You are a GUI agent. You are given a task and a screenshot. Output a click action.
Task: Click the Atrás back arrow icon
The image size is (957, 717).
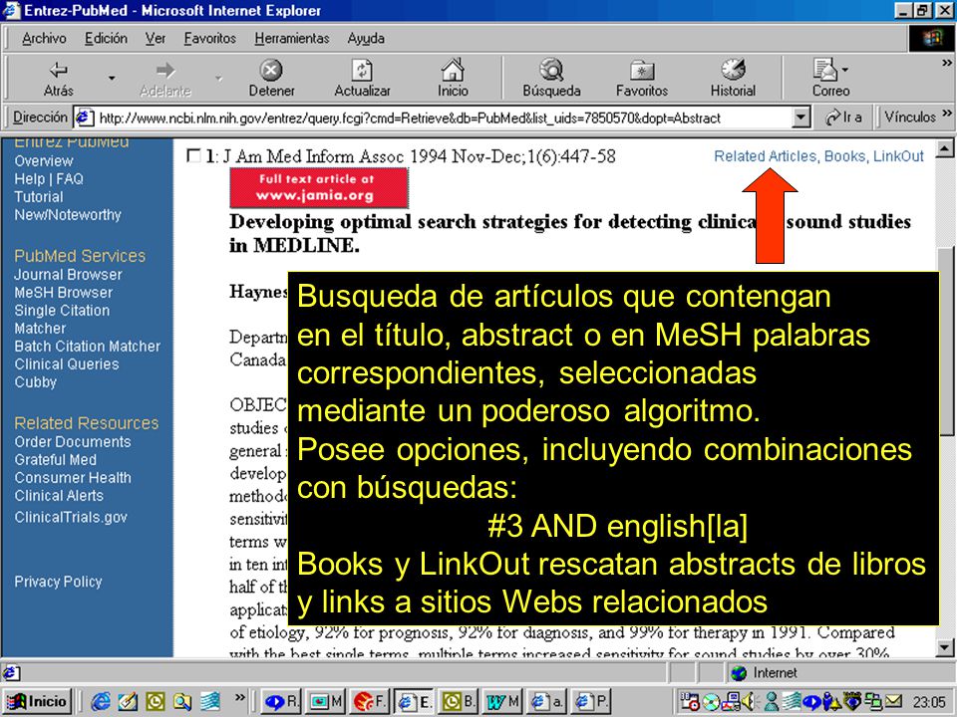pos(59,70)
